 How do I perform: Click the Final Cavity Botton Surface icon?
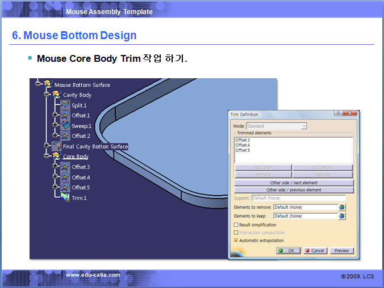click(56, 146)
